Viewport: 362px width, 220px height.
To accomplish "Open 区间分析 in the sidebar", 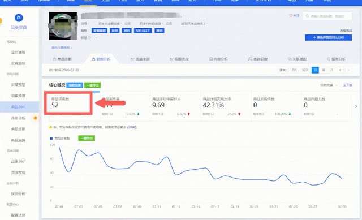I will click(x=18, y=194).
